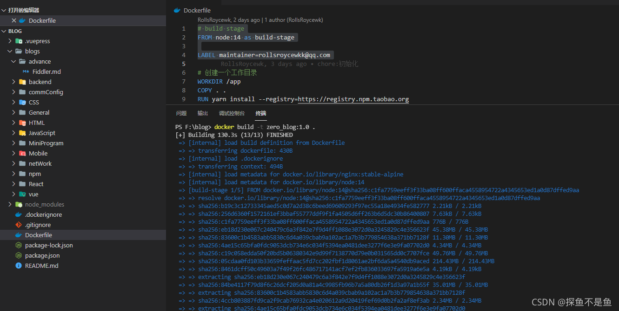The height and width of the screenshot is (311, 619).
Task: Open .dockerignore file in explorer
Action: [43, 214]
